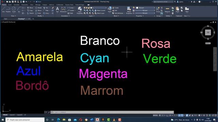
Task: Switch to the Start file tab
Action: pyautogui.click(x=5, y=19)
